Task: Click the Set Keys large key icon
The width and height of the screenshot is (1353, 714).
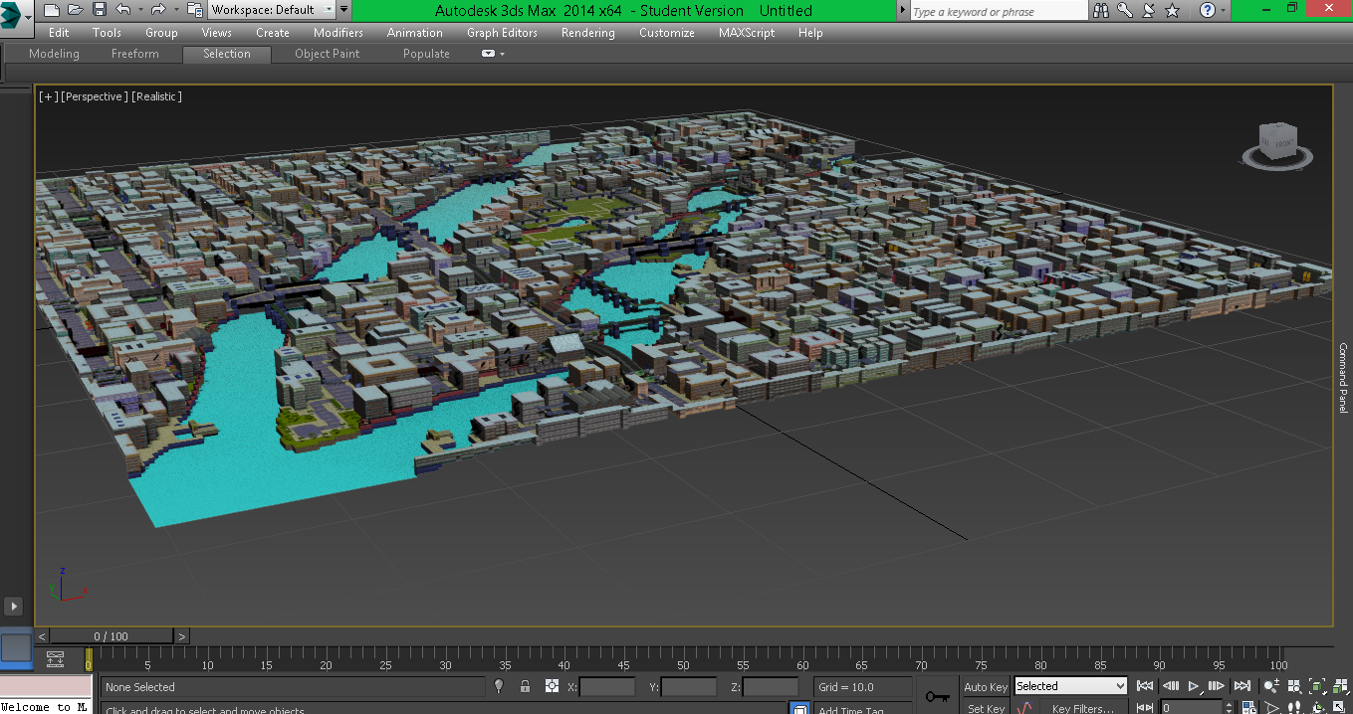Action: 937,697
